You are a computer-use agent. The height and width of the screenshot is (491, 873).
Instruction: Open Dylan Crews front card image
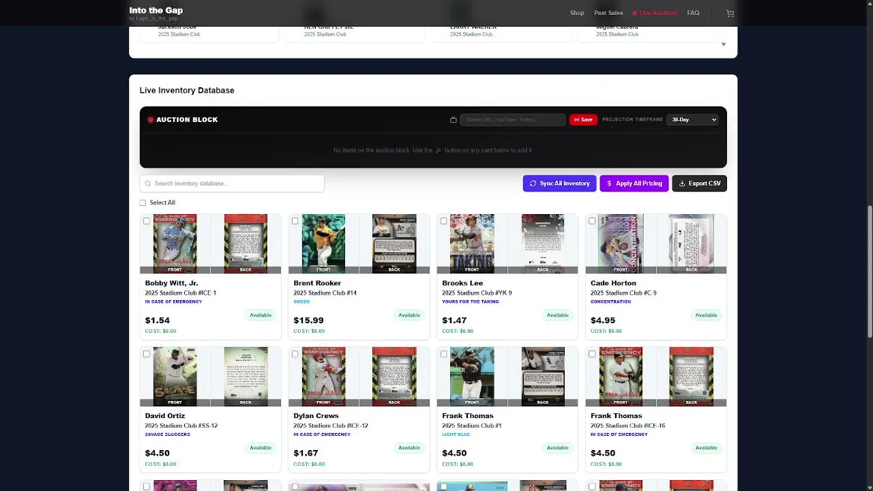click(324, 376)
